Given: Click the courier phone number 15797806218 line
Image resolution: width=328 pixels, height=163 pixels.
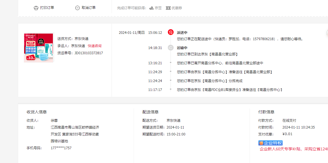Looking at the screenshot, I should click(240, 39).
